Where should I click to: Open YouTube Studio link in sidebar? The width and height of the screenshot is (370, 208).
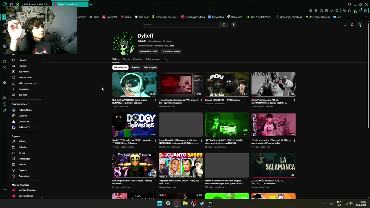point(26,196)
